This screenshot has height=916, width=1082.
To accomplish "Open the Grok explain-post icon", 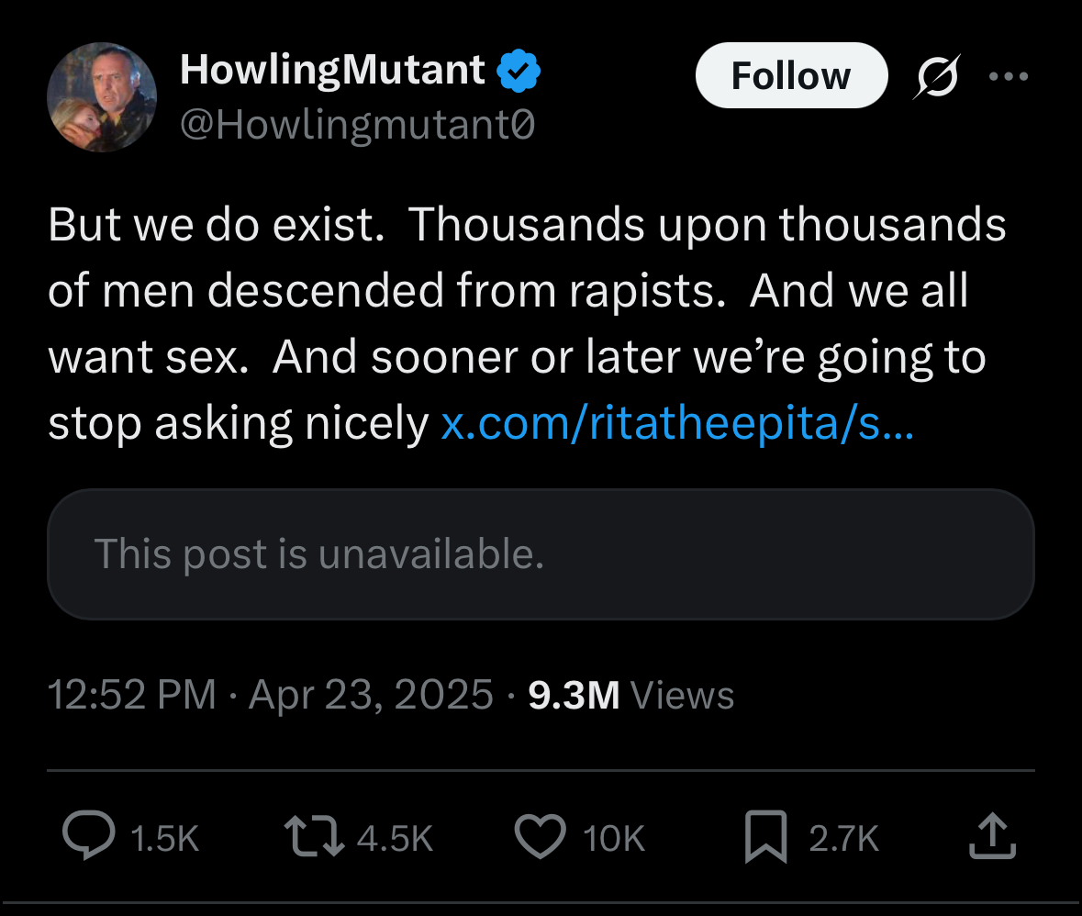I will (x=937, y=76).
